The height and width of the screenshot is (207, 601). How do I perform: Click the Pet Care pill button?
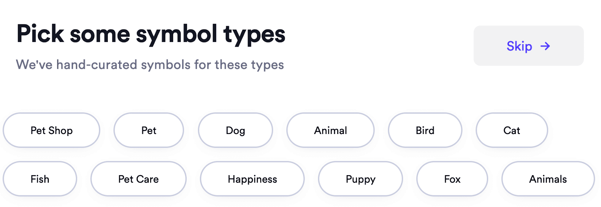point(139,179)
